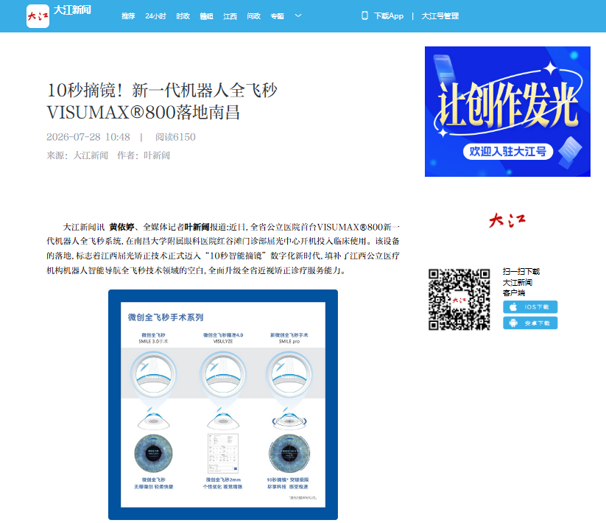Screen dimensions: 606x523
Task: Click the red 大江 logo in sidebar
Action: (507, 220)
